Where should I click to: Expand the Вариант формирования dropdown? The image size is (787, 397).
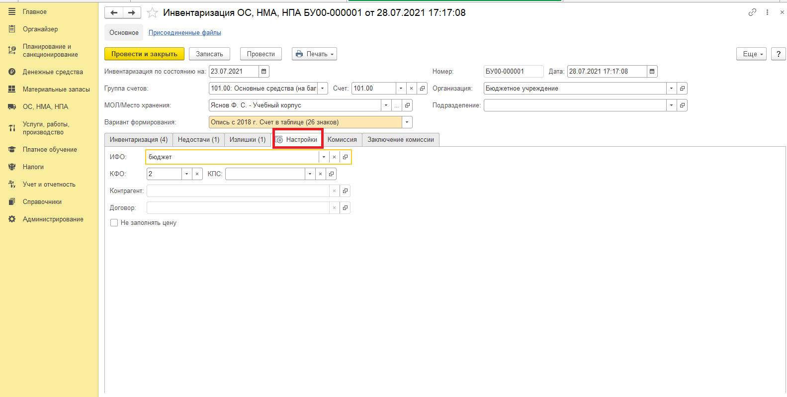tap(407, 122)
